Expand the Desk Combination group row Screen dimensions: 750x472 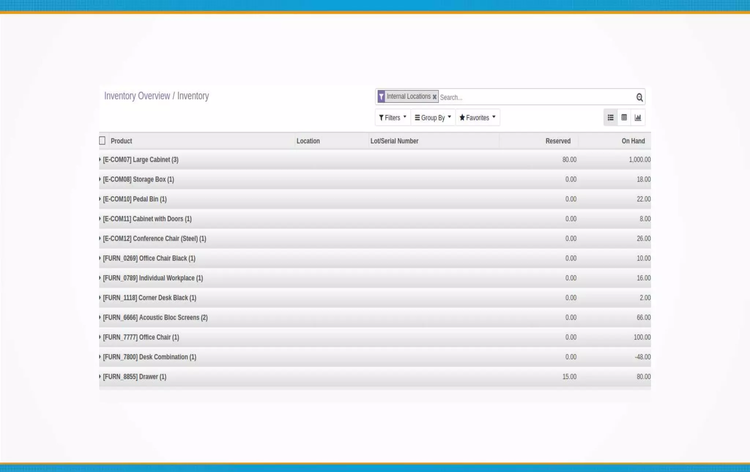click(149, 357)
